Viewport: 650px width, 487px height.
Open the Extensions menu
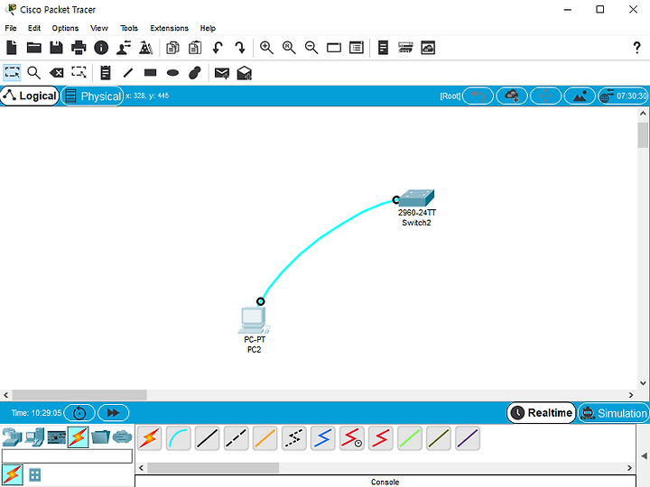(x=169, y=28)
